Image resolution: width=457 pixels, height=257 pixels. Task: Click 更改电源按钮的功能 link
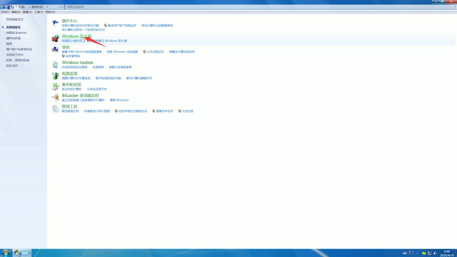coord(108,78)
